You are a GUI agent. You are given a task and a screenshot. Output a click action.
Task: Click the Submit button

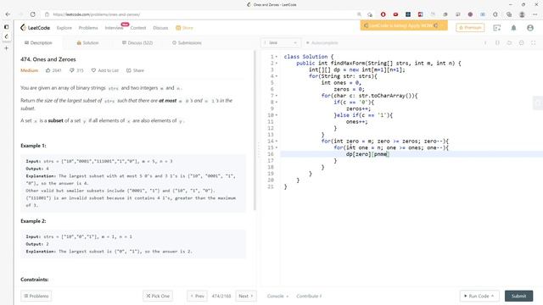tap(518, 296)
